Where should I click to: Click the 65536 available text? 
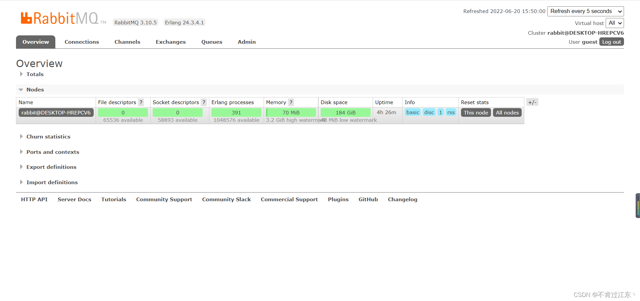tap(123, 120)
